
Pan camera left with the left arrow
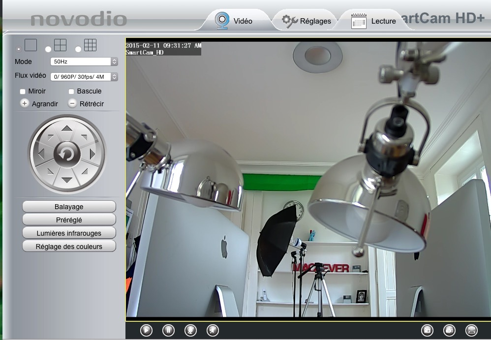pyautogui.click(x=41, y=154)
